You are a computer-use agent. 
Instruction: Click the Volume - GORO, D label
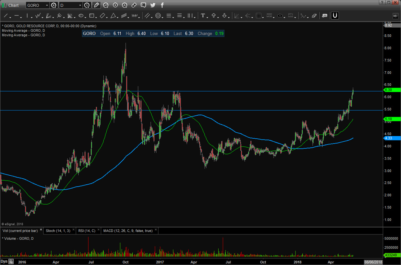(18, 239)
